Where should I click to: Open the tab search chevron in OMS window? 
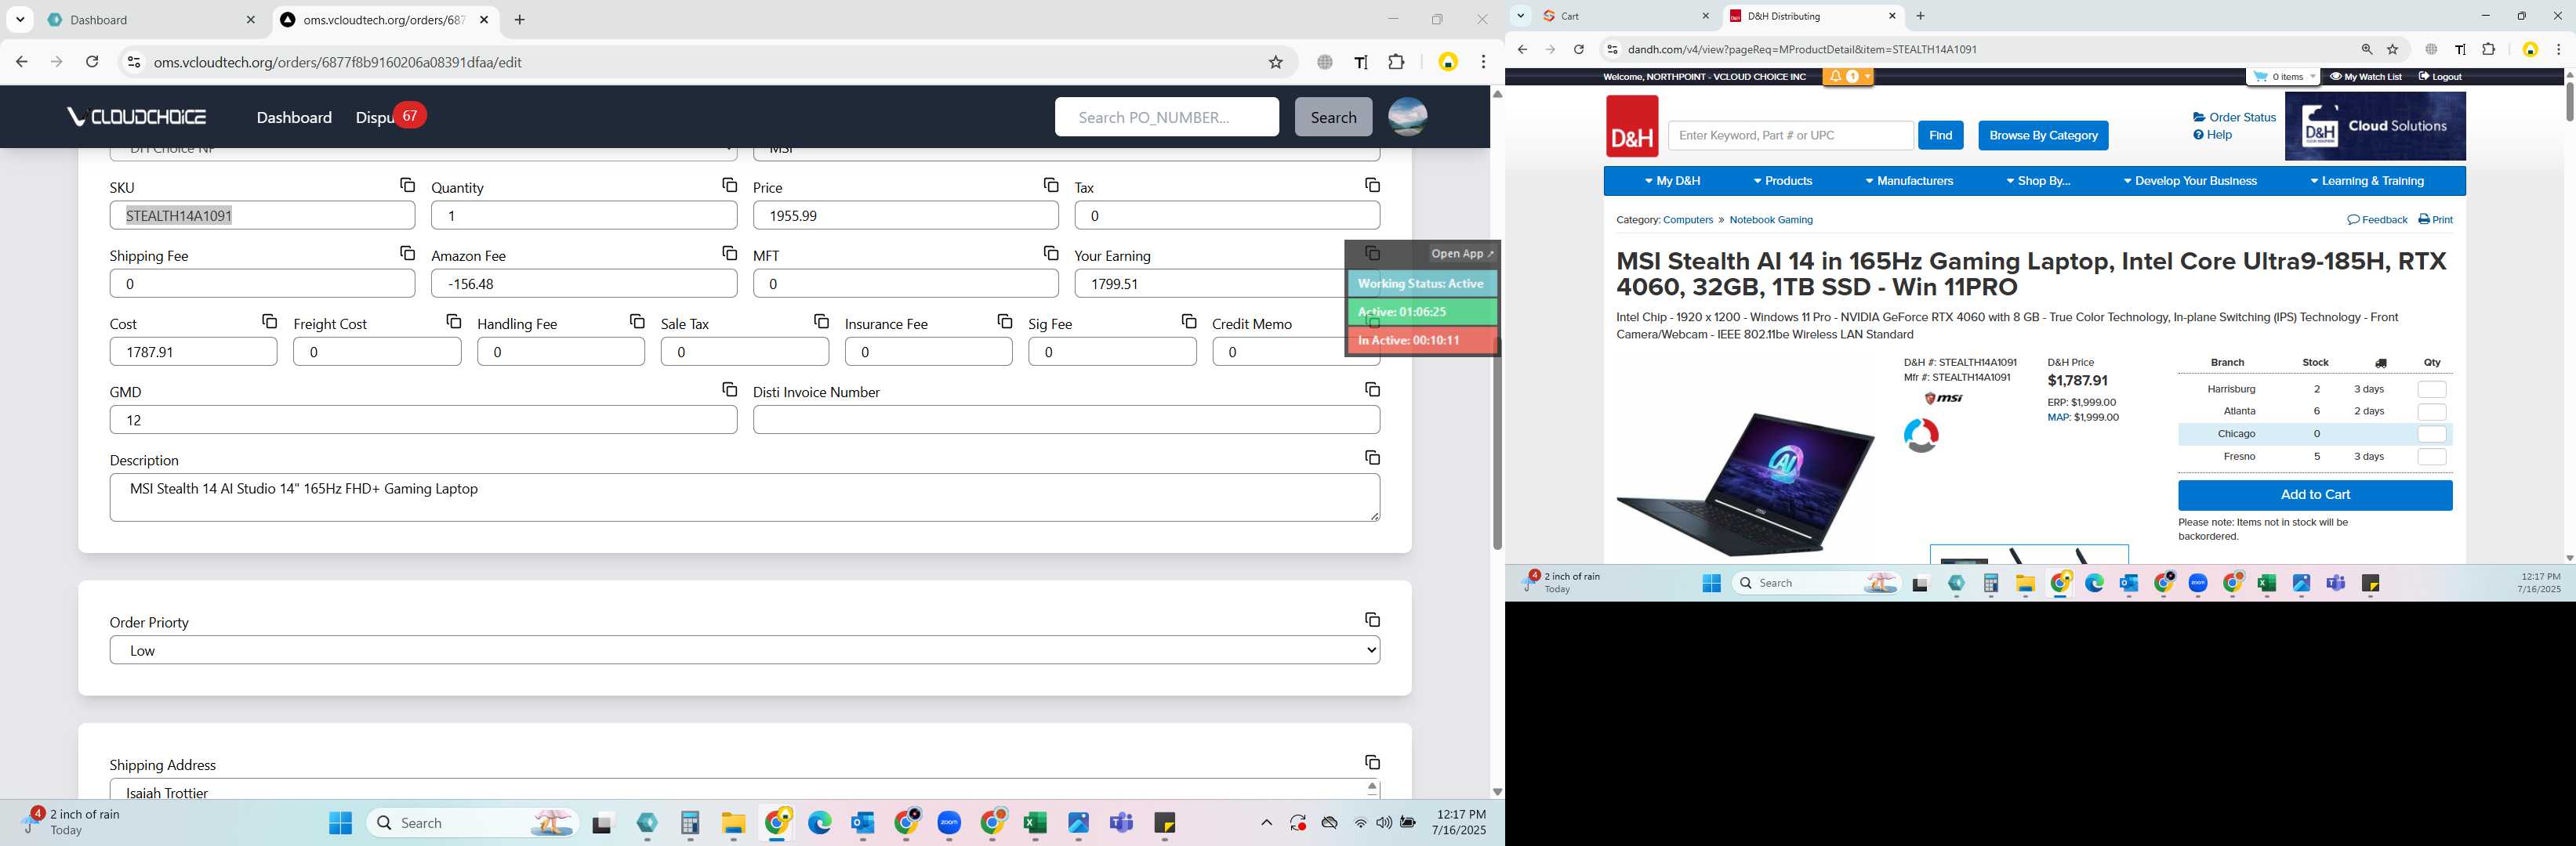[20, 20]
